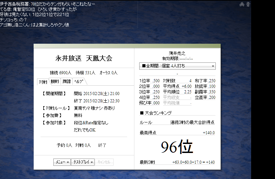Click the 【対戦ルール】 label
Screen dimensions: 275x179
pyautogui.click(x=56, y=108)
